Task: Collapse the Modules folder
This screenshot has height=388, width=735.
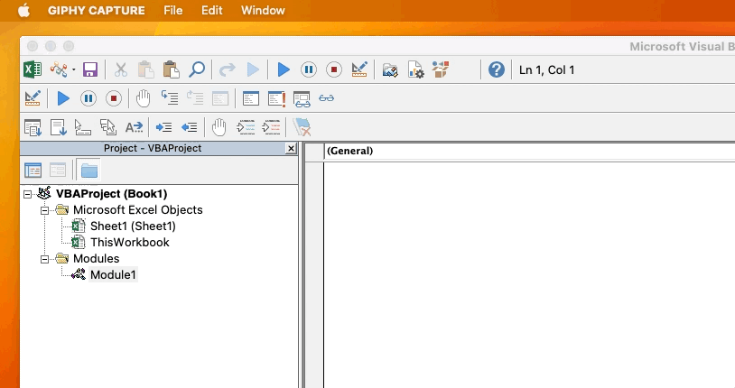Action: coord(44,259)
